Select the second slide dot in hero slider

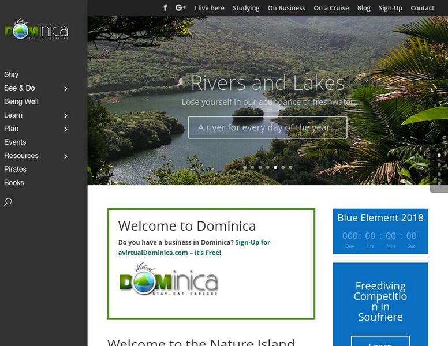(252, 167)
